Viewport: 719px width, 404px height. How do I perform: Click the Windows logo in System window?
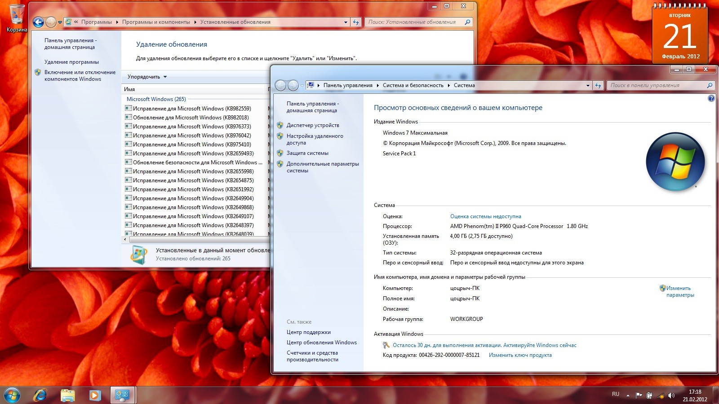[675, 162]
